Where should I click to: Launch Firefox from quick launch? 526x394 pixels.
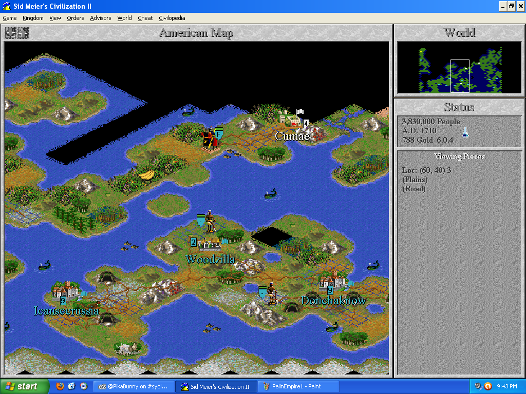(60, 386)
